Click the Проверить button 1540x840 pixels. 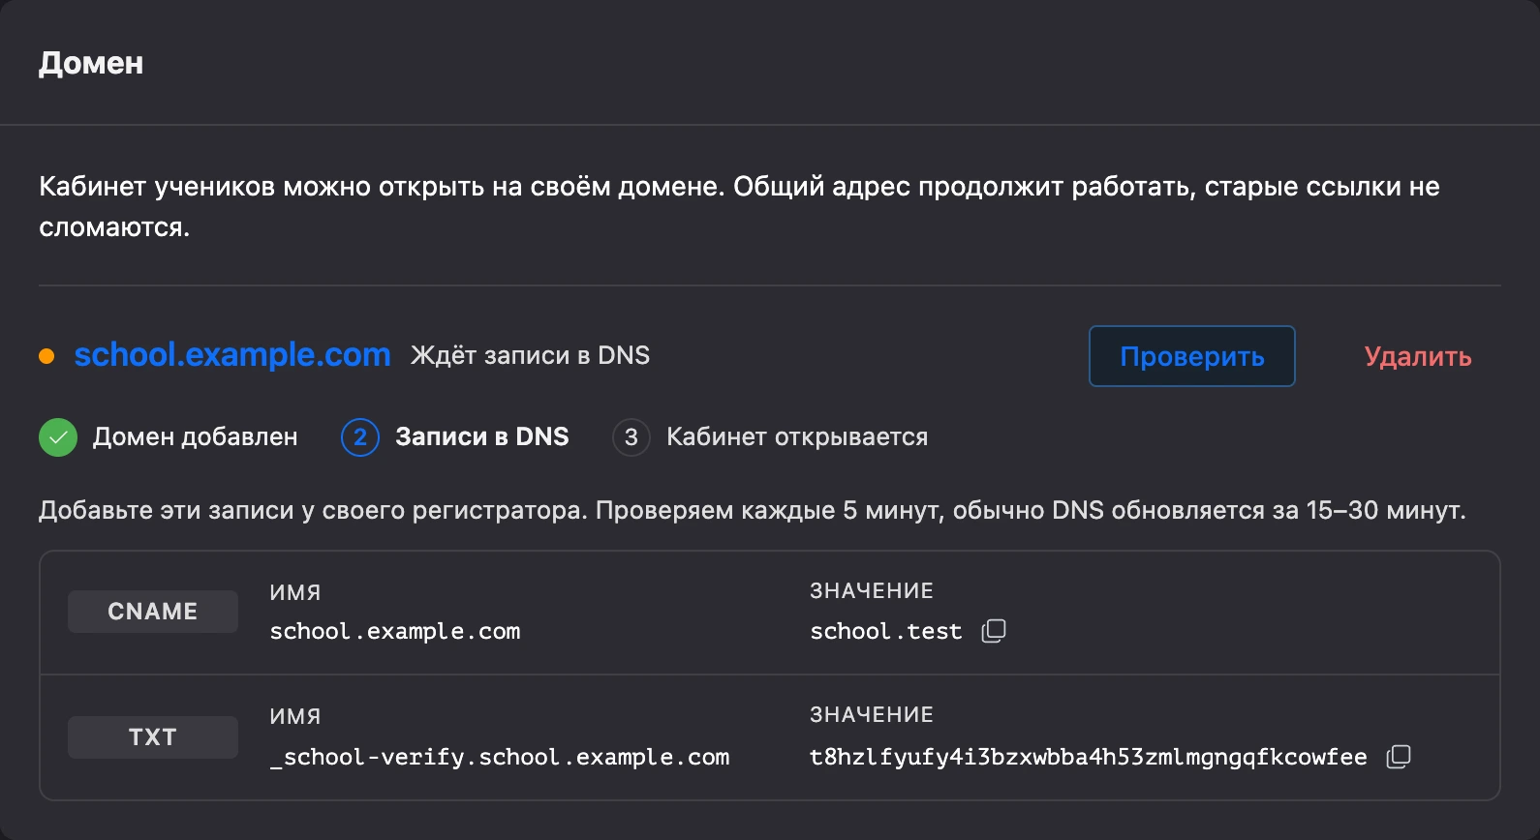tap(1192, 356)
